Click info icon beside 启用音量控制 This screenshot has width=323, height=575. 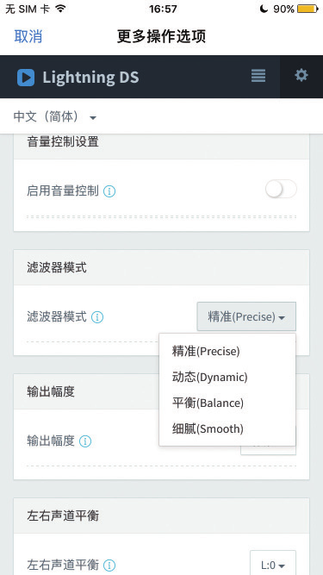[109, 191]
